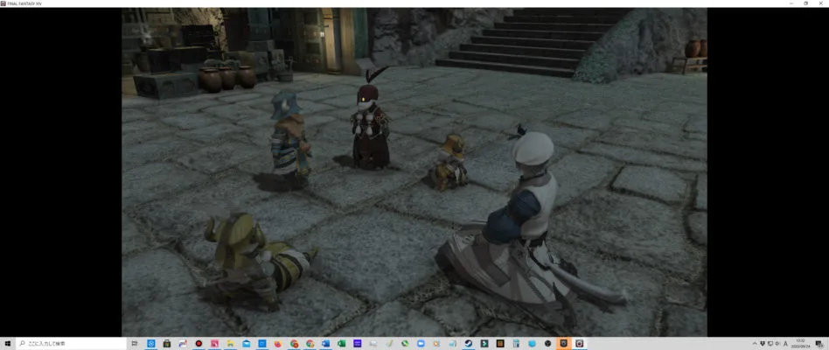Image resolution: width=829 pixels, height=350 pixels.
Task: Launch Steam from the taskbar
Action: (x=469, y=344)
